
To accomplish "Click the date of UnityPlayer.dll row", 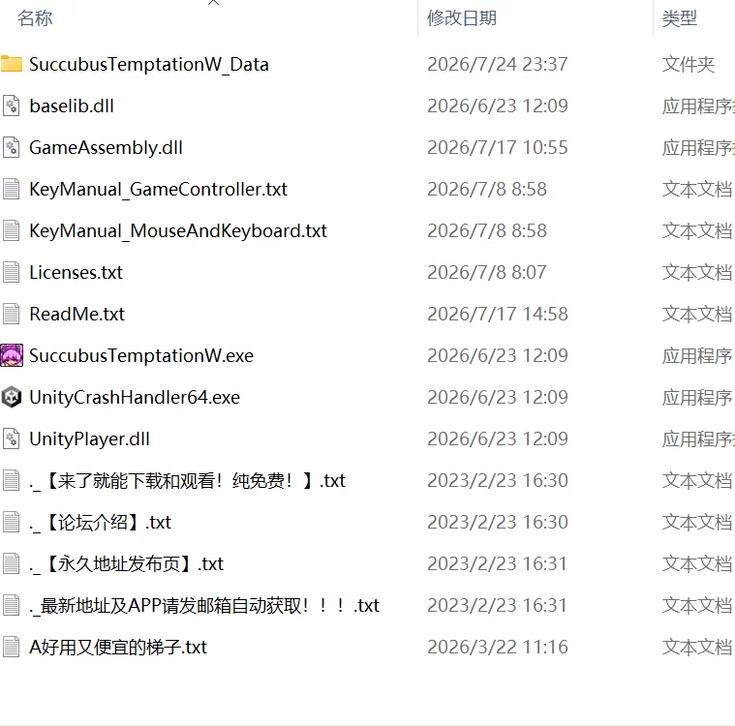I will 498,439.
